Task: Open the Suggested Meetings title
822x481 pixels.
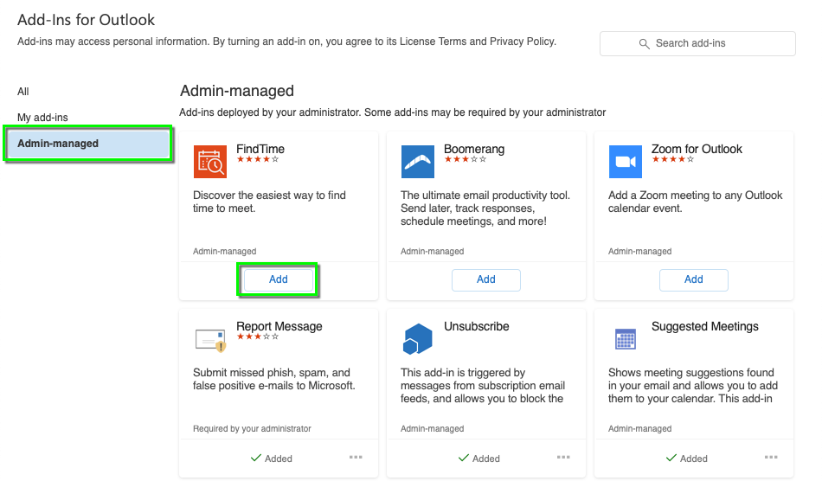Action: pyautogui.click(x=705, y=326)
